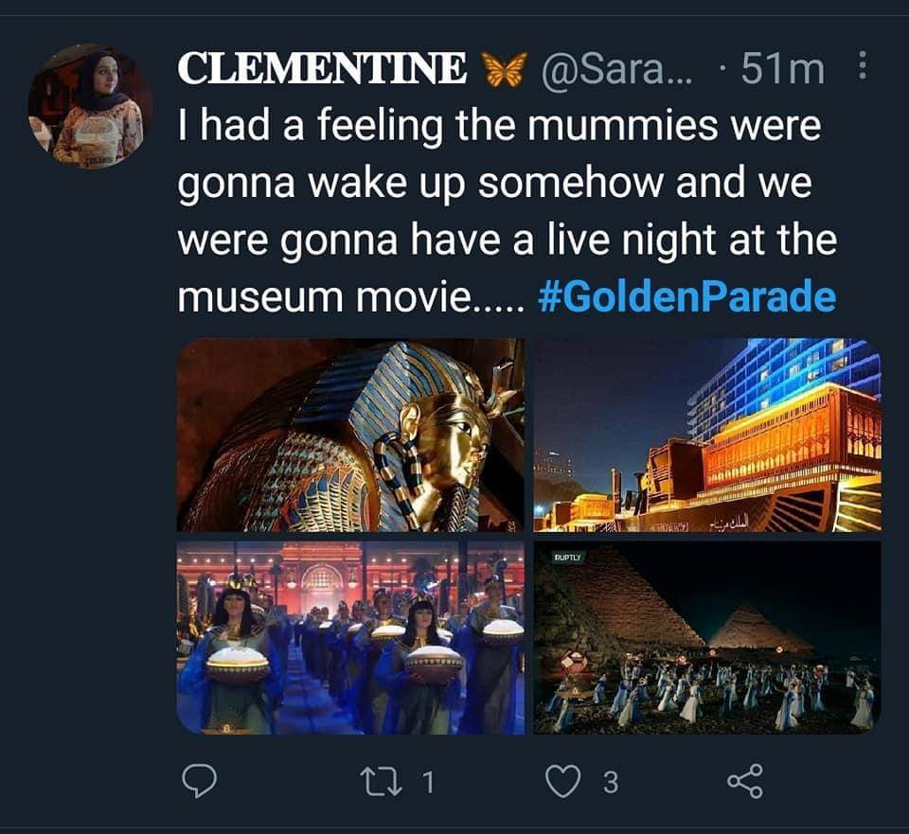This screenshot has height=834, width=909.
Task: Open the reply comment bubble icon
Action: pyautogui.click(x=200, y=782)
